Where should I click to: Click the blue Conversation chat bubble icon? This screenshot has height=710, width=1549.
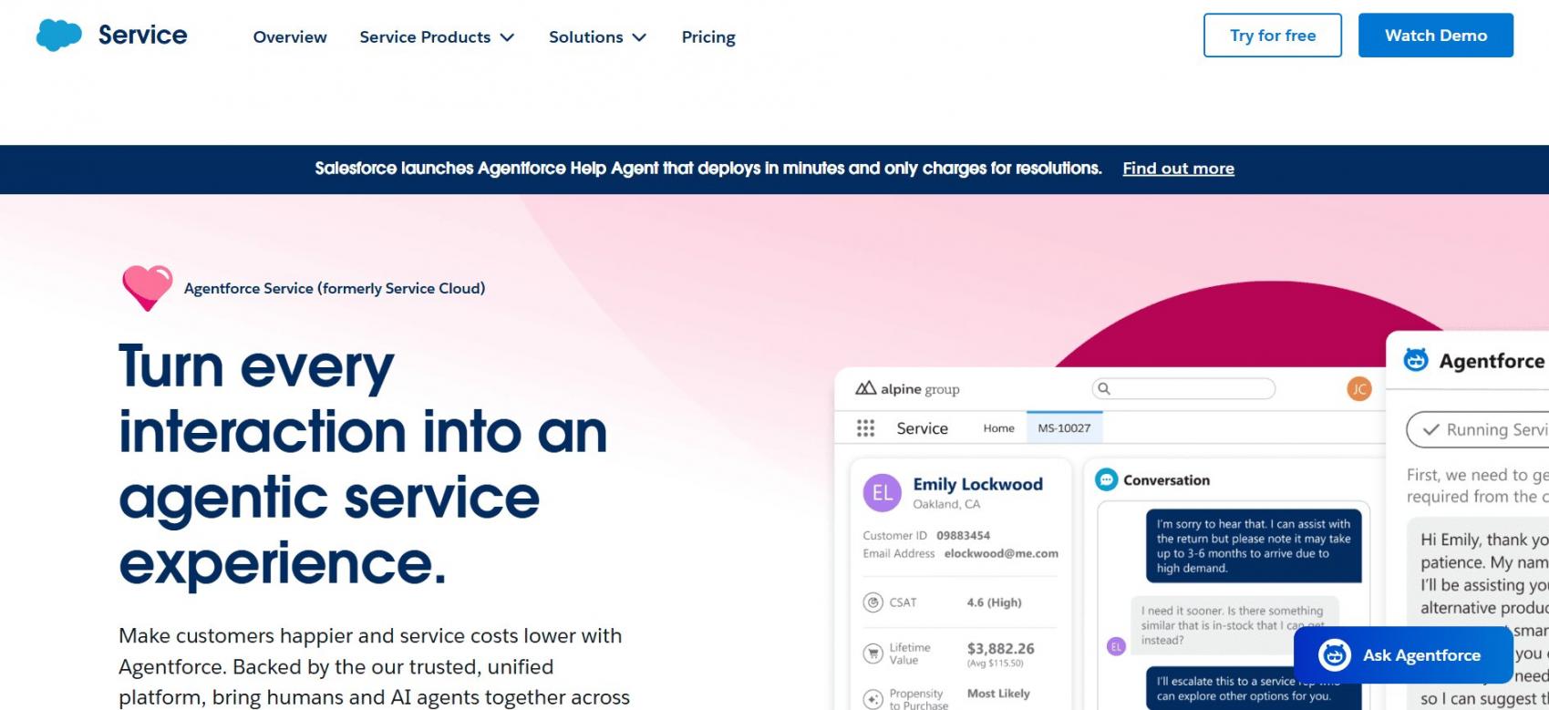coord(1106,479)
